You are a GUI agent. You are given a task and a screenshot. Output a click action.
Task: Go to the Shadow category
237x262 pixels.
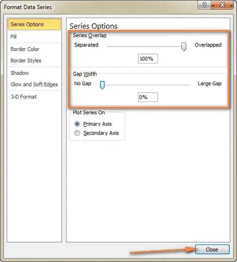point(34,73)
